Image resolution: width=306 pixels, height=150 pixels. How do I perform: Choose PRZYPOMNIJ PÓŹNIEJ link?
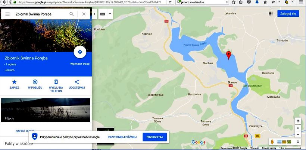122,137
